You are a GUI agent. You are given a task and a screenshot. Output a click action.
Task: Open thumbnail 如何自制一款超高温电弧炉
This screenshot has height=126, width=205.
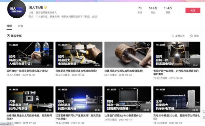point(177,55)
